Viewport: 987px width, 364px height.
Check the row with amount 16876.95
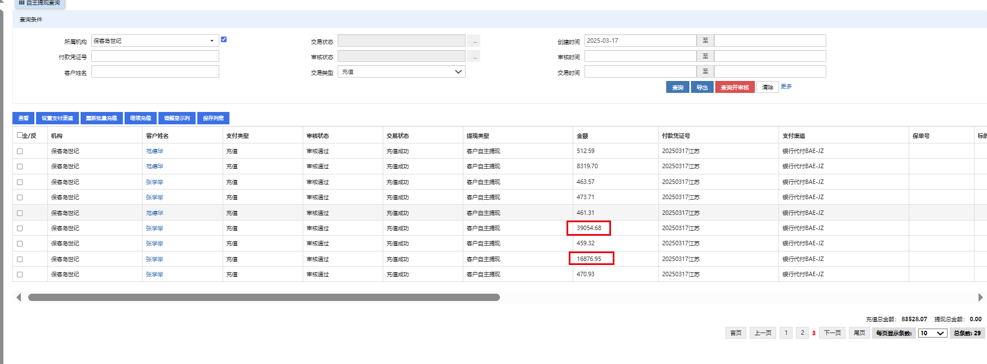click(x=20, y=259)
